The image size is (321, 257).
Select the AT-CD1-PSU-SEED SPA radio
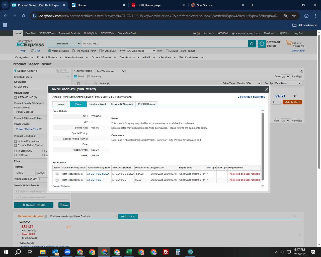[57, 174]
